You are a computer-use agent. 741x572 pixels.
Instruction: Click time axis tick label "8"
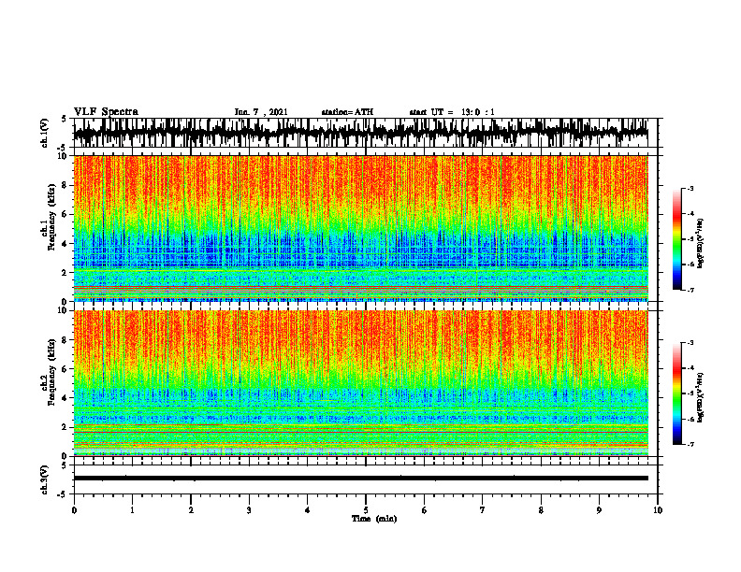pos(541,510)
